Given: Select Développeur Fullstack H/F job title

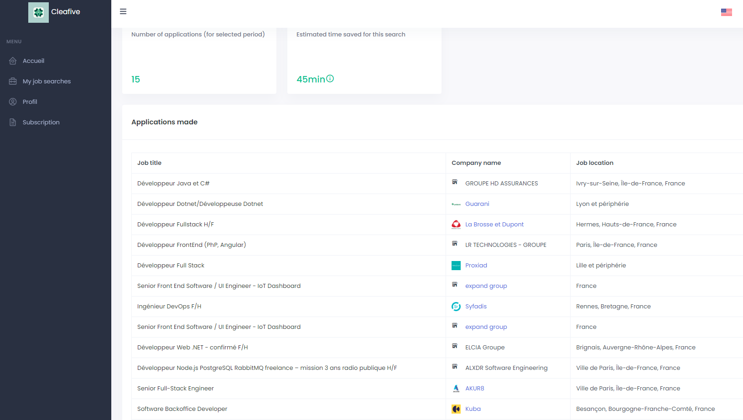Looking at the screenshot, I should [176, 225].
